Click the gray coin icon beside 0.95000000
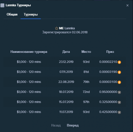 119,92
